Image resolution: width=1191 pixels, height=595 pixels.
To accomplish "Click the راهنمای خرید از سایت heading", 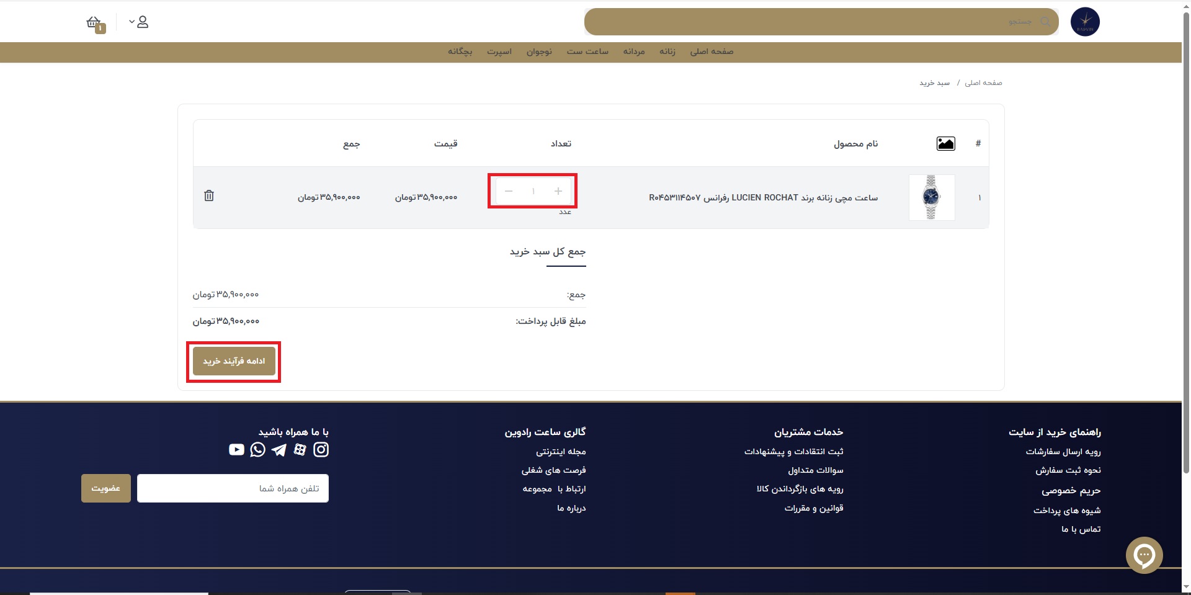I will click(1055, 432).
